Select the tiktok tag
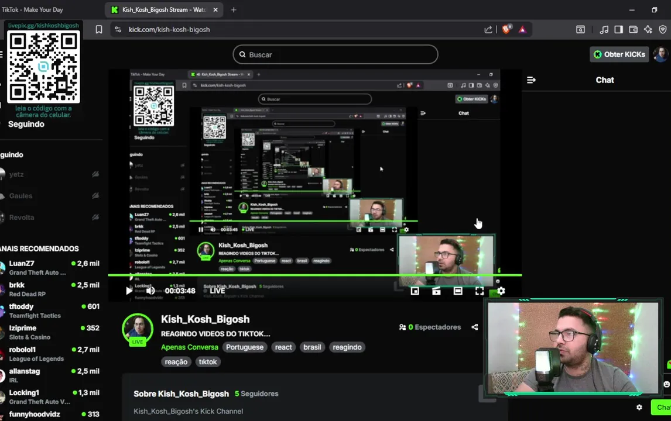The height and width of the screenshot is (421, 671). [x=207, y=361]
